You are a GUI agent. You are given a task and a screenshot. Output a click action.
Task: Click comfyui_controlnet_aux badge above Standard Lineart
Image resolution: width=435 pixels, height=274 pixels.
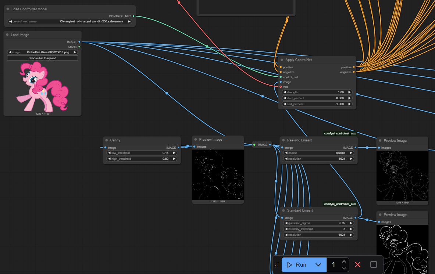340,204
